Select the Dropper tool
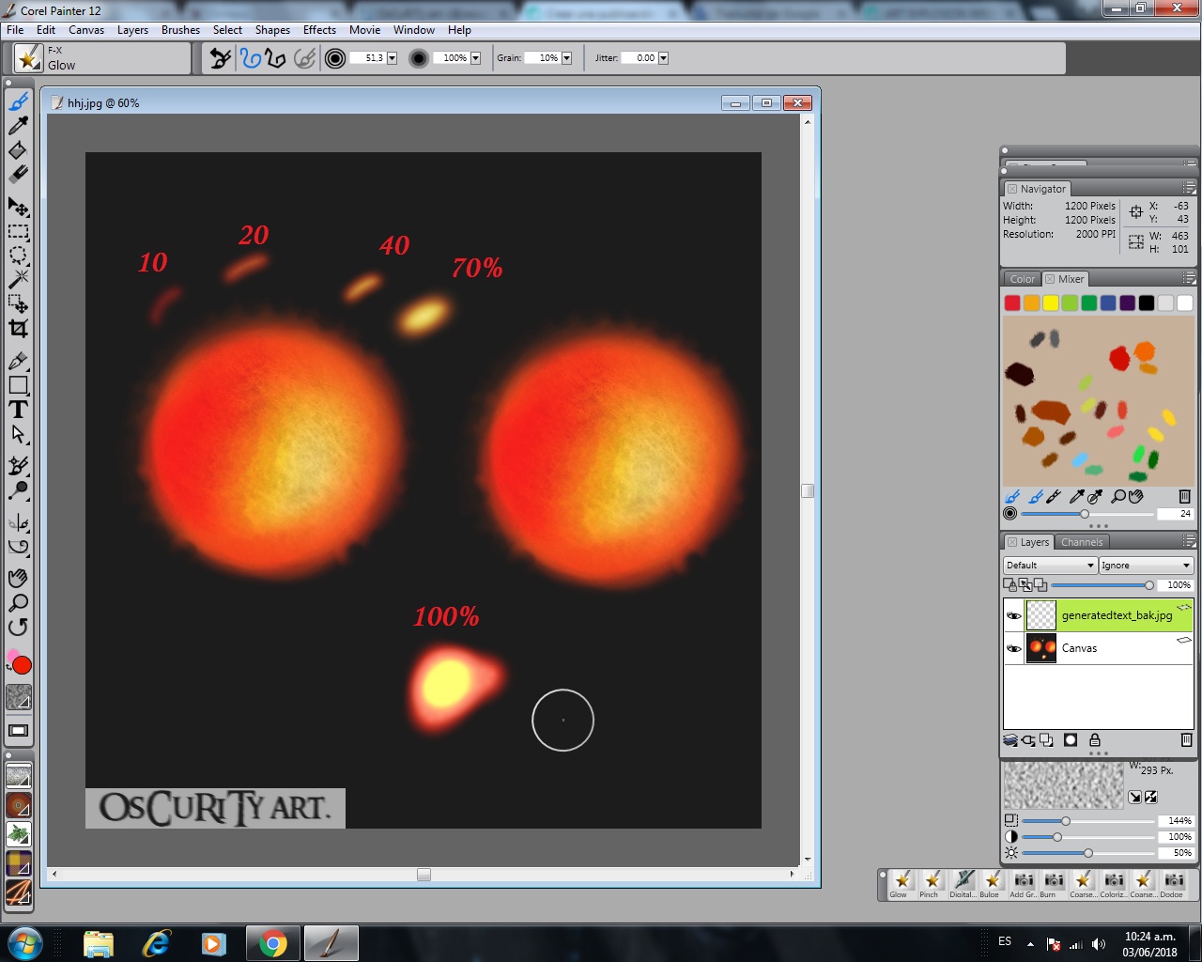 click(19, 126)
